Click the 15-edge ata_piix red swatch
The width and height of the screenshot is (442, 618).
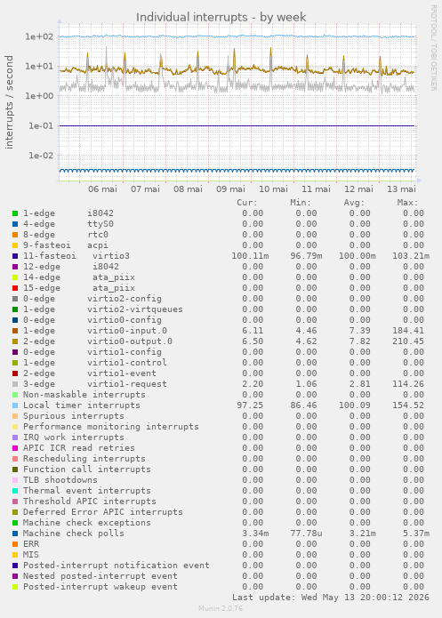15,288
